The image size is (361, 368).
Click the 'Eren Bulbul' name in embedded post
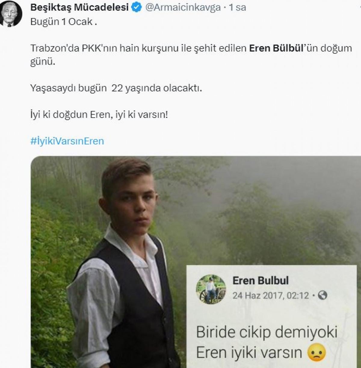click(261, 280)
